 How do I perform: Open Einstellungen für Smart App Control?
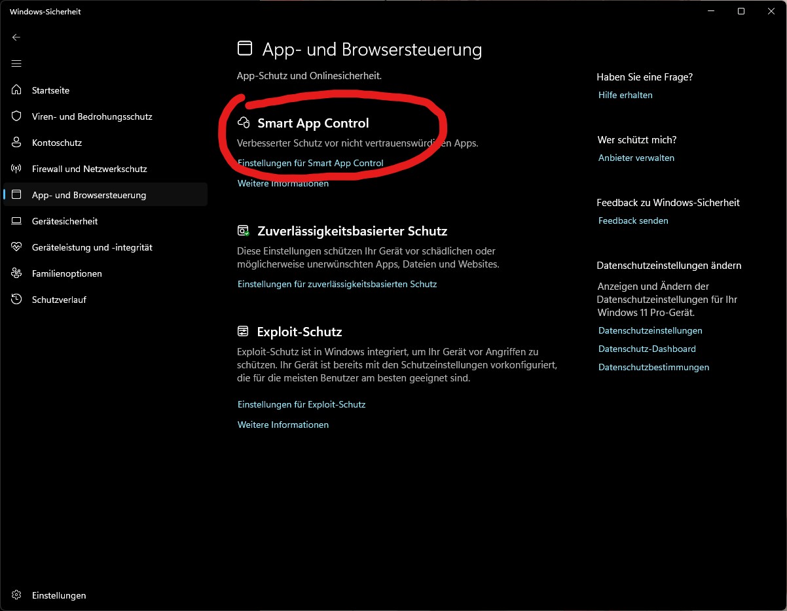coord(310,163)
